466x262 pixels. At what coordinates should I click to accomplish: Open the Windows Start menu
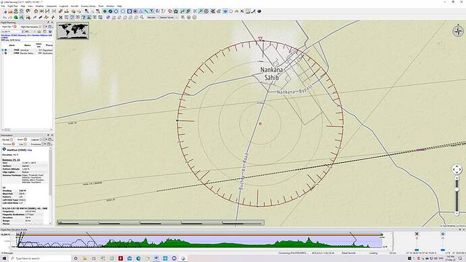(4, 259)
